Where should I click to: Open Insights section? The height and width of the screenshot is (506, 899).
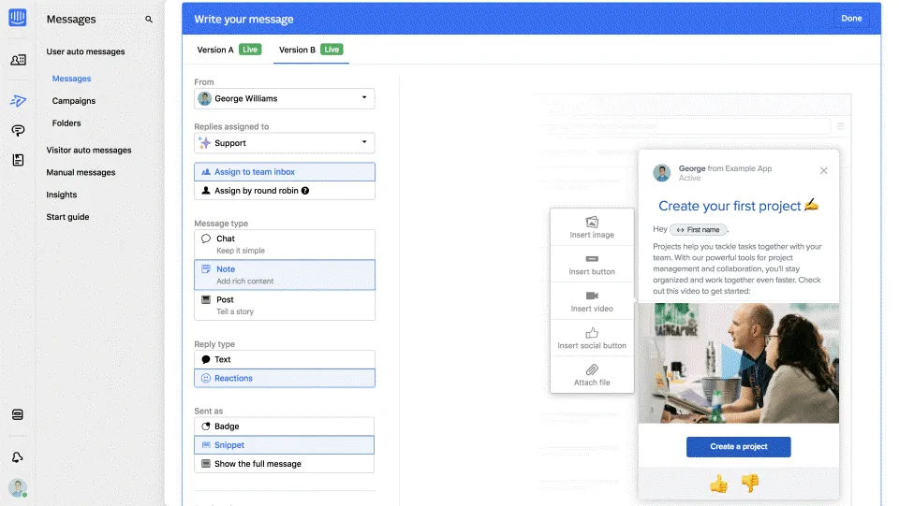pyautogui.click(x=62, y=195)
